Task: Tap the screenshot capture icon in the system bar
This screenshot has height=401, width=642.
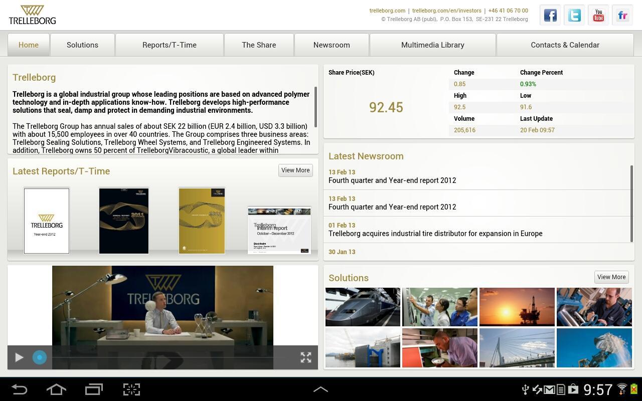Action: [x=131, y=389]
